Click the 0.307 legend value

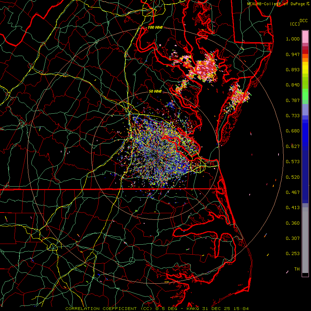pos(293,238)
